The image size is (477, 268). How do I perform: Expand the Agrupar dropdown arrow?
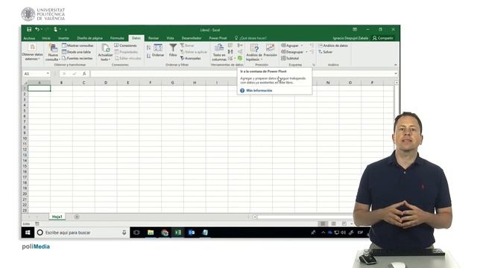302,45
